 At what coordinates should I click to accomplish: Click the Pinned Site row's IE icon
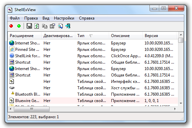pos(12,49)
